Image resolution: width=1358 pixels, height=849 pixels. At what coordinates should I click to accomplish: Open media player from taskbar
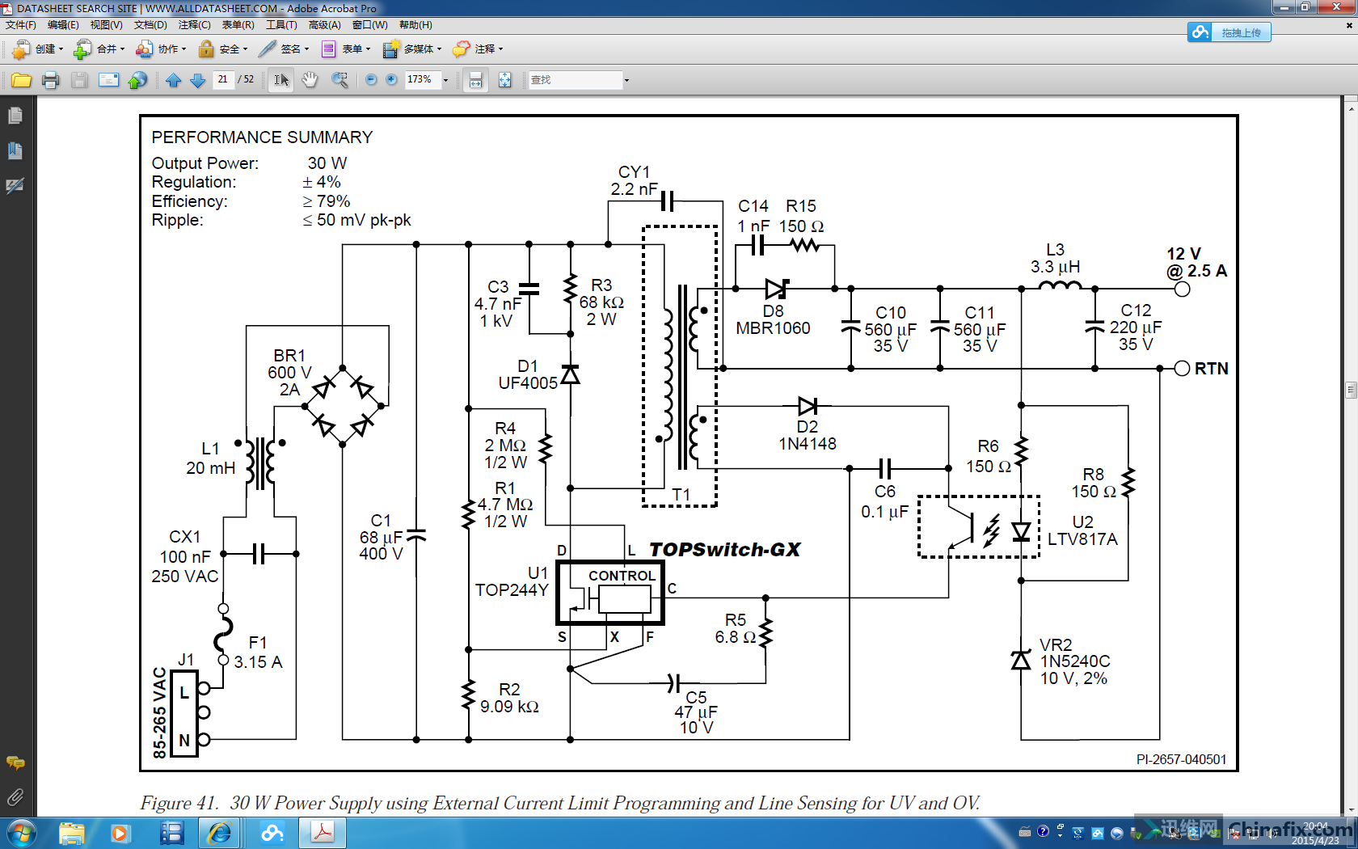120,833
